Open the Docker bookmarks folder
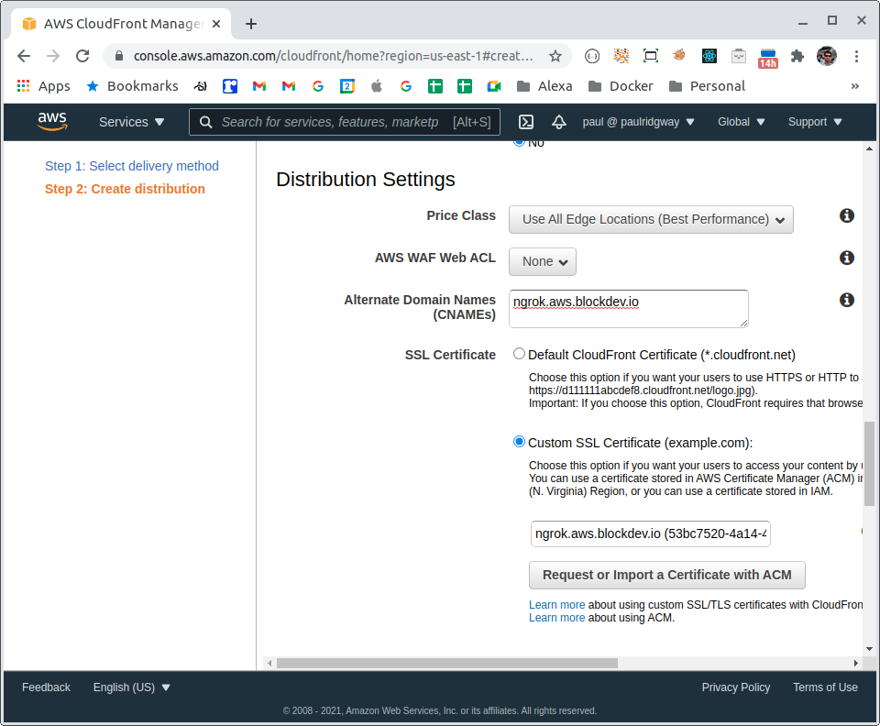Image resolution: width=880 pixels, height=726 pixels. point(621,86)
